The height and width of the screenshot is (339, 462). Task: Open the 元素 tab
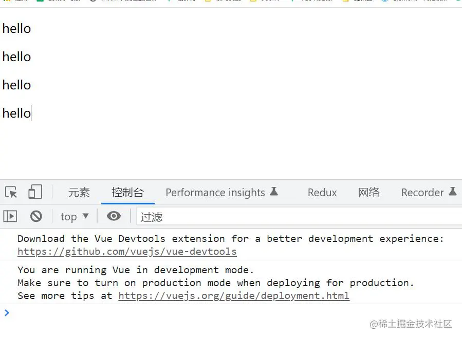79,192
